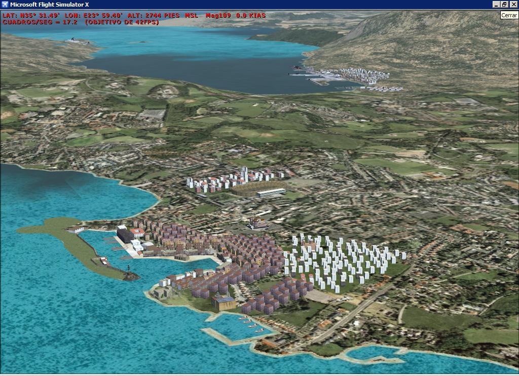Click the '0.0 KIAS' airspeed readout
519x376 pixels.
(251, 16)
